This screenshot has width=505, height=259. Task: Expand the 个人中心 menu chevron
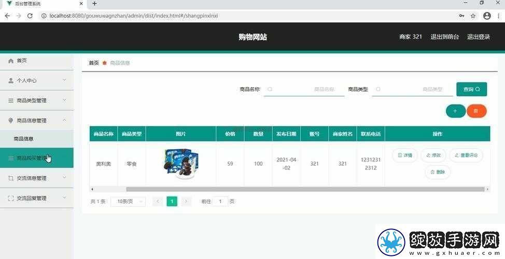click(64, 80)
